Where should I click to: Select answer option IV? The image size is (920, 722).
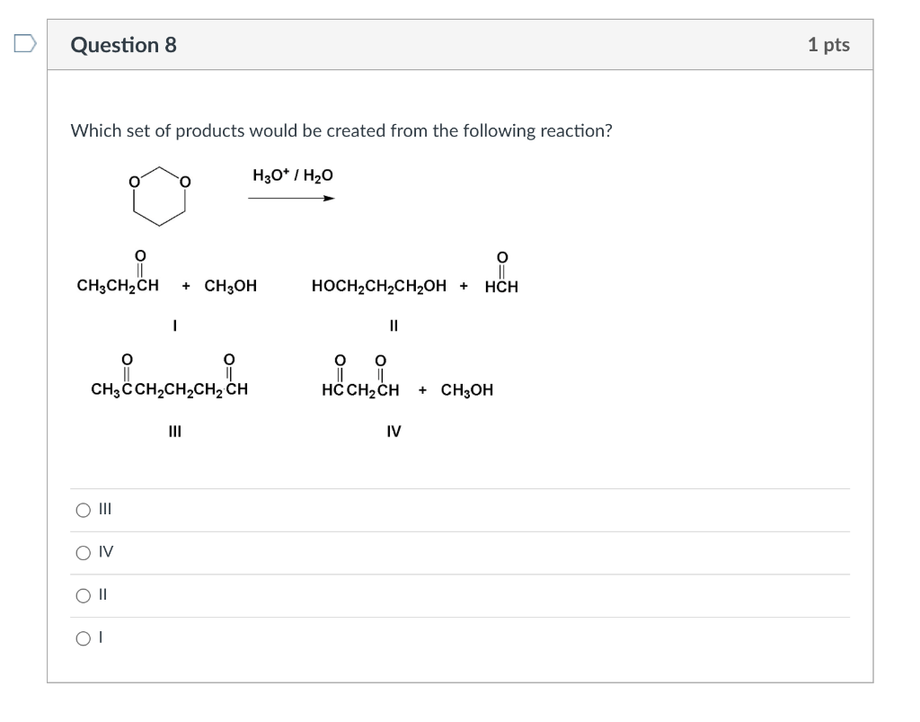[x=82, y=553]
